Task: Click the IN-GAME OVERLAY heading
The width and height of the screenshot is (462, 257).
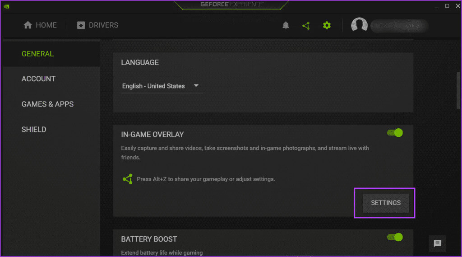Action: click(x=152, y=135)
